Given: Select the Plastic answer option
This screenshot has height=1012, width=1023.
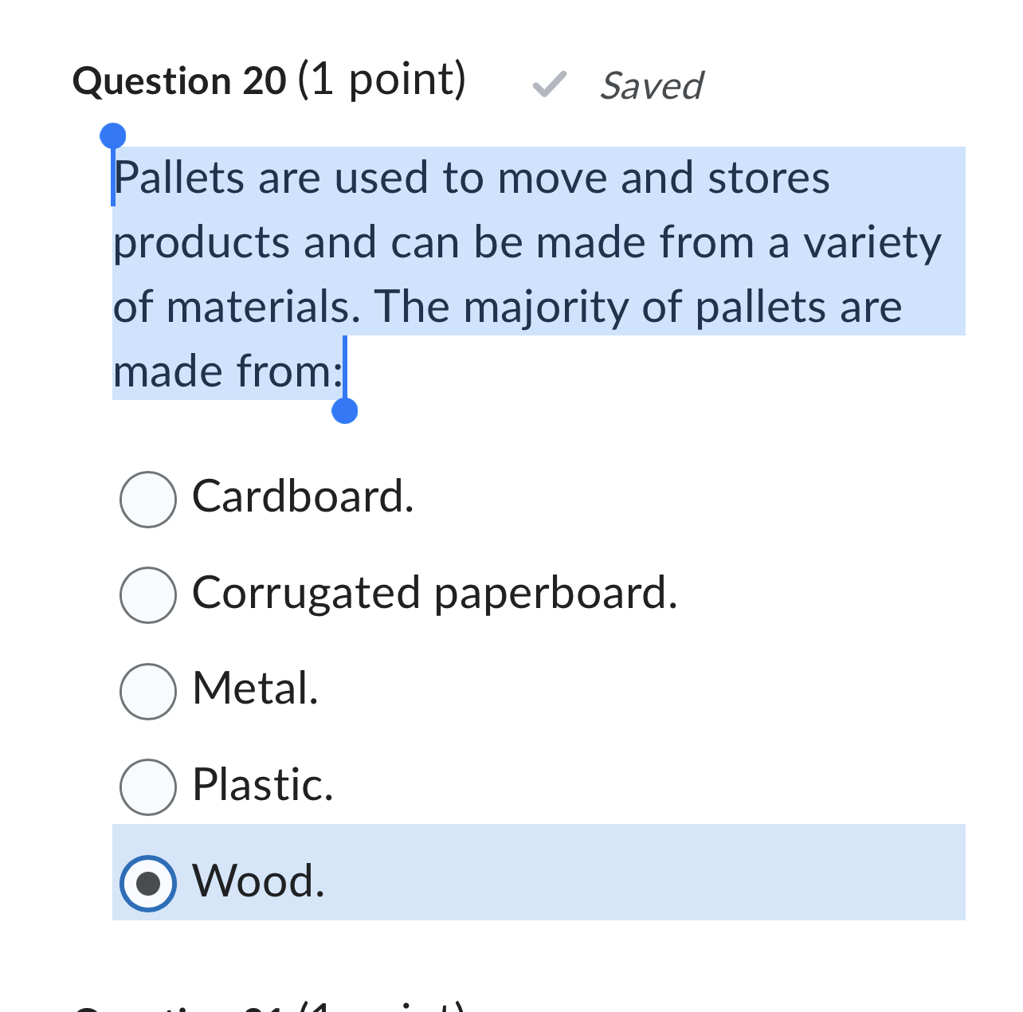Looking at the screenshot, I should [147, 787].
